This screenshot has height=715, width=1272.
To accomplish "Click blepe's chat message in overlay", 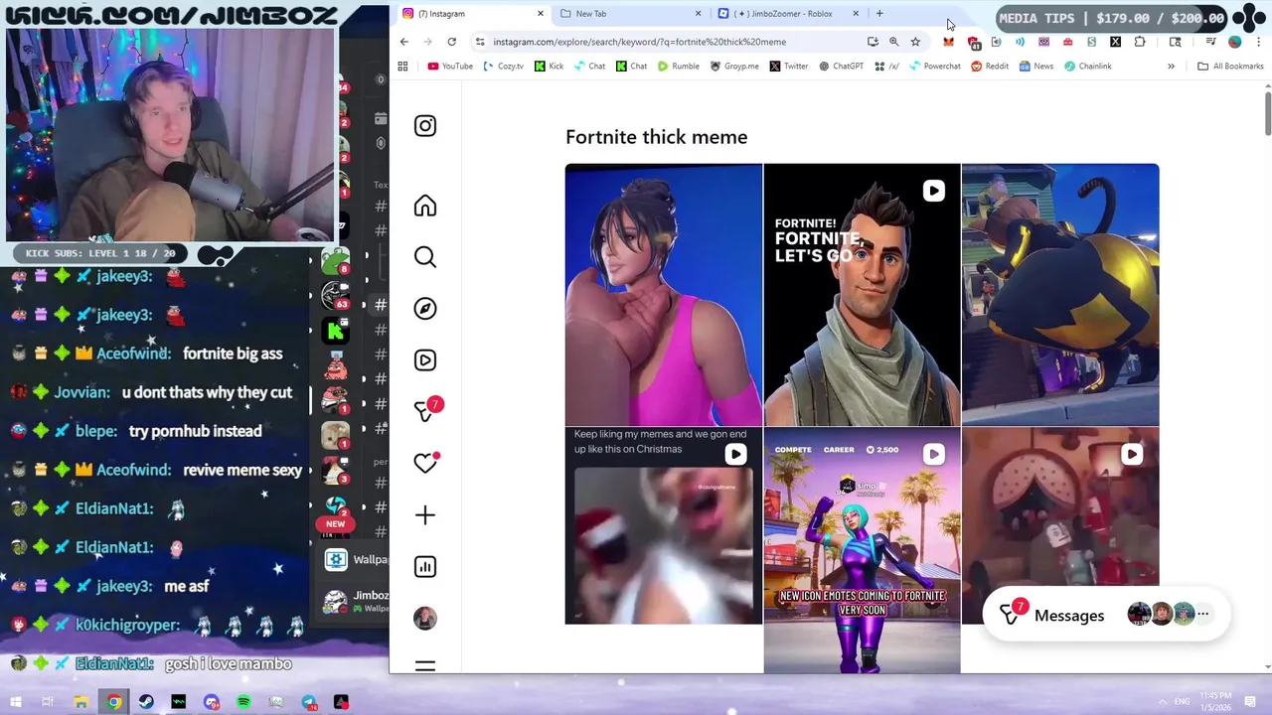I will pos(196,431).
